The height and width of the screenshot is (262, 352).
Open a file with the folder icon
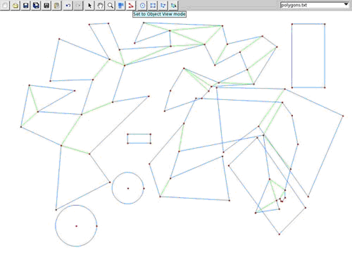(15, 5)
